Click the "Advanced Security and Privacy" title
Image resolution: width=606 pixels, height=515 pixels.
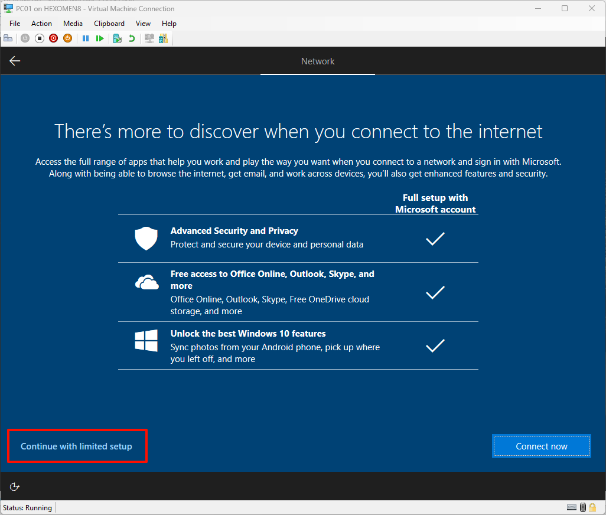(234, 231)
